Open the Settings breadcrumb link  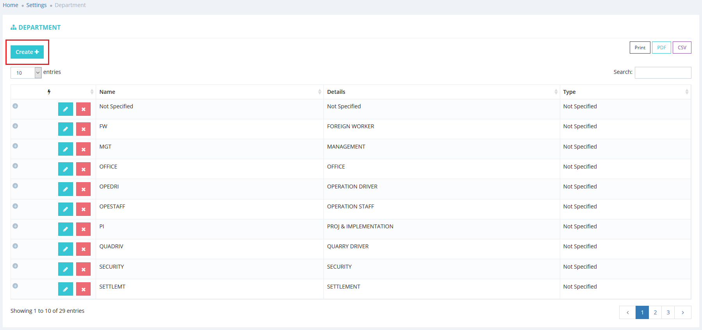[x=36, y=5]
